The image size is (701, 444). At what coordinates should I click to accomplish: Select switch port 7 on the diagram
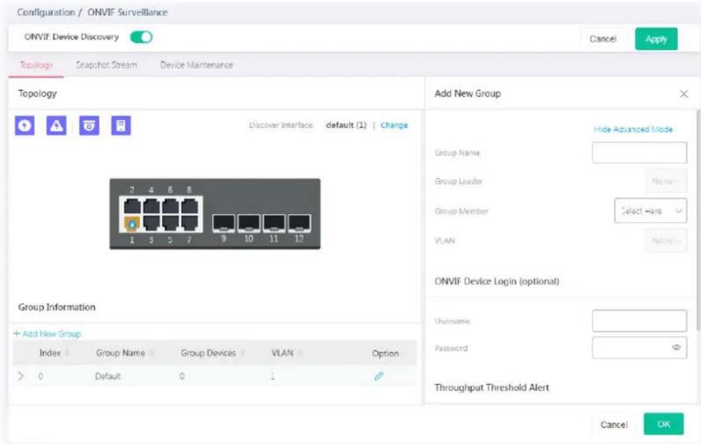[x=189, y=224]
